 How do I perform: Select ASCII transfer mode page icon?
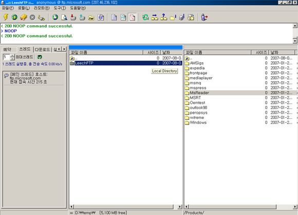click(123, 17)
